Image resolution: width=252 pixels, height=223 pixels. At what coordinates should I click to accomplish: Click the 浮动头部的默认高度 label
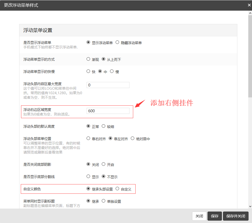[39, 127]
